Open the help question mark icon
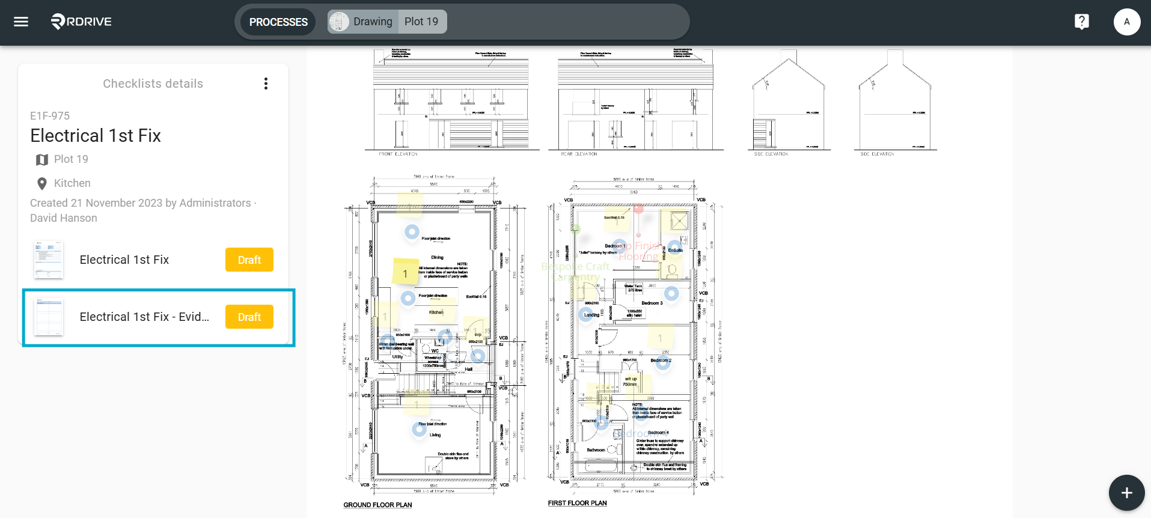This screenshot has width=1151, height=518. pyautogui.click(x=1081, y=22)
